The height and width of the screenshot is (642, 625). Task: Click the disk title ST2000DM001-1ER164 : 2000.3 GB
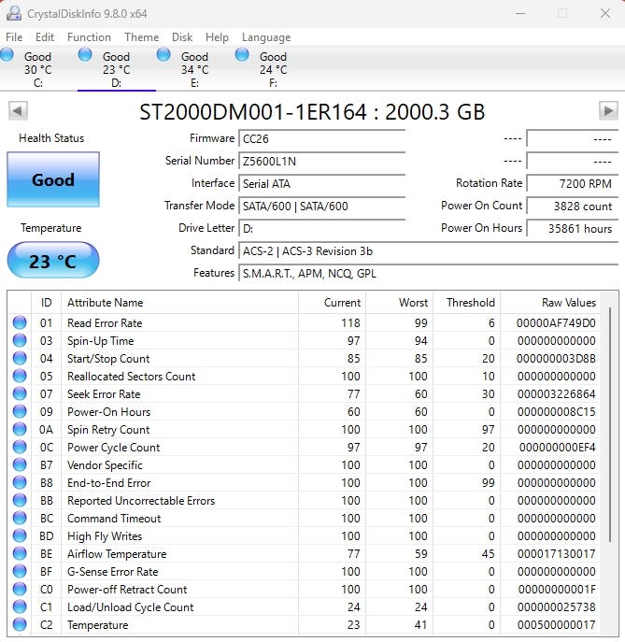312,112
